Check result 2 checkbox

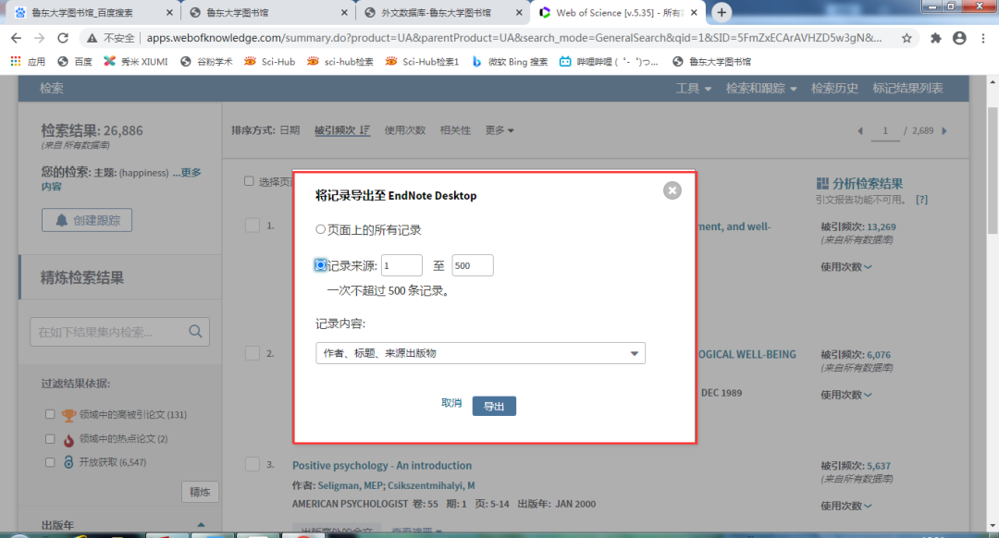(x=253, y=353)
